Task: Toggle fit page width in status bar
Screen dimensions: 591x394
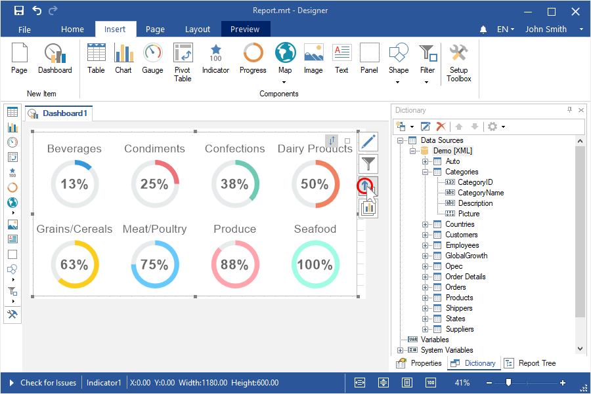Action: pos(360,382)
